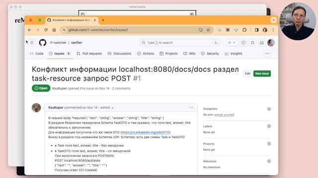This screenshot has width=318, height=178.
Task: Switch to the Code tab
Action: [37, 53]
